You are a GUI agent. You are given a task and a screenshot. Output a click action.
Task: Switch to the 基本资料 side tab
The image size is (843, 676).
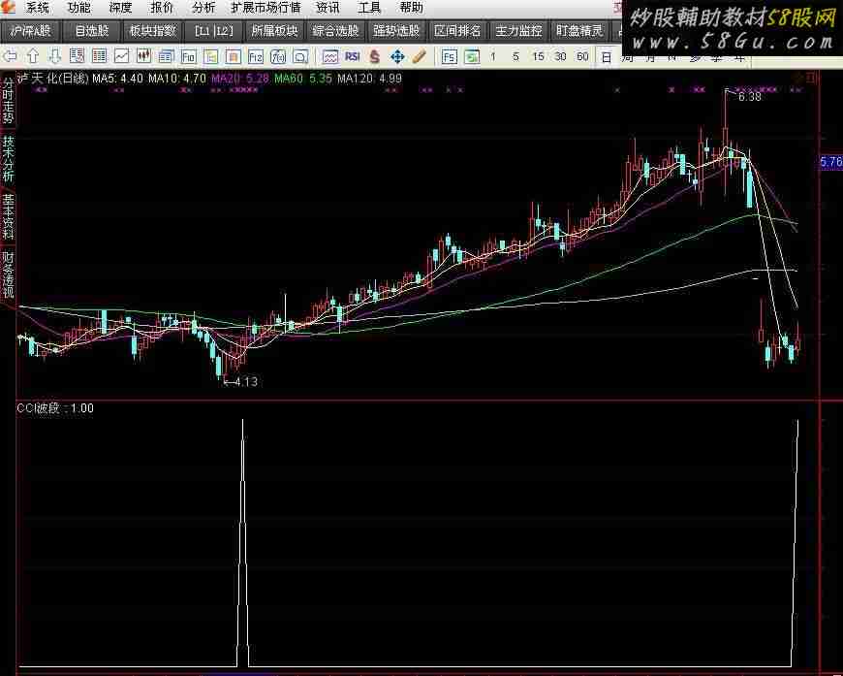point(8,217)
